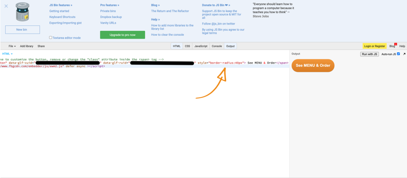Viewport: 407px width, 178px height.
Task: Click the orange See MENU & Order button
Action: point(313,65)
